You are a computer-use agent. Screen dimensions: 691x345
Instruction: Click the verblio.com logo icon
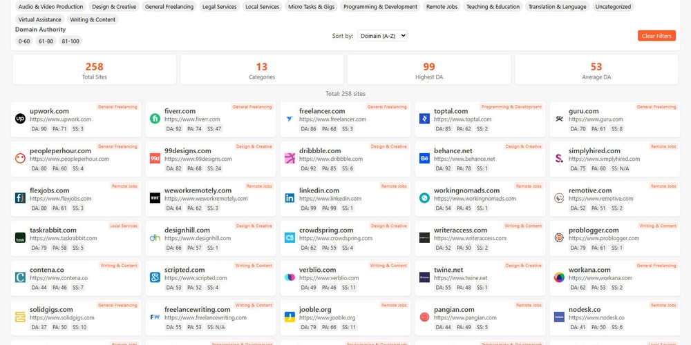click(290, 277)
